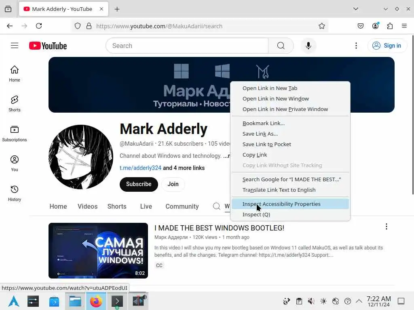Click the Марк Аддерли channel name under video
The width and height of the screenshot is (414, 310).
click(171, 237)
